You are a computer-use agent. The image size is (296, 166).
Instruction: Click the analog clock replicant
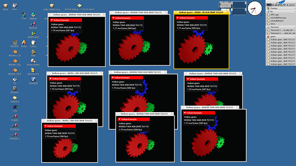tap(255, 9)
